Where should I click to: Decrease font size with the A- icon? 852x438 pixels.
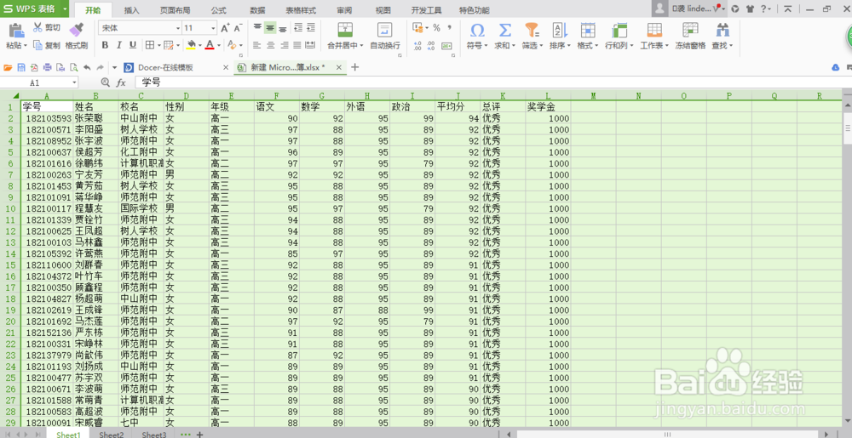[238, 28]
